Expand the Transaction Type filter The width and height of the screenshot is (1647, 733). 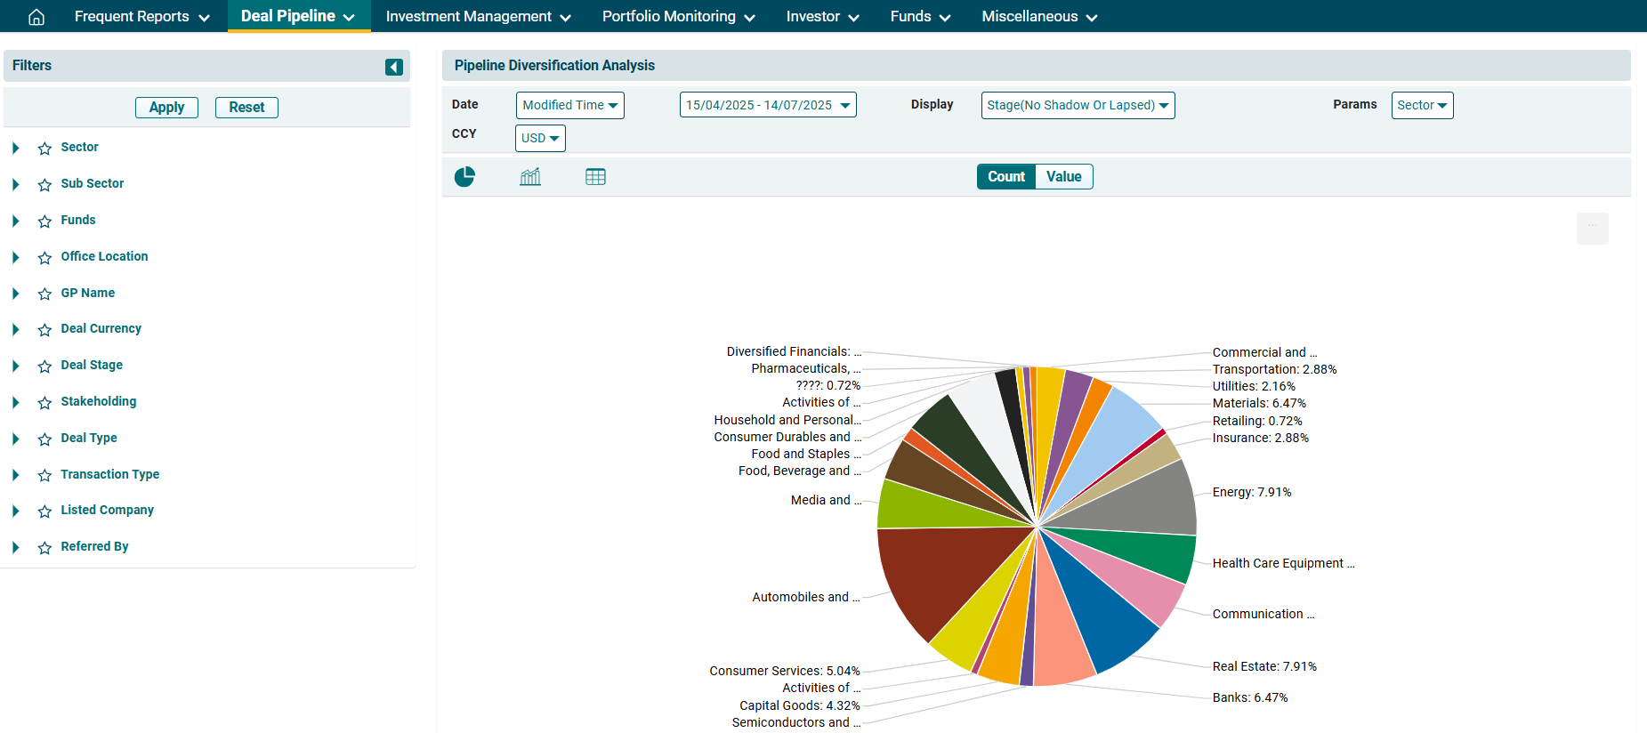[x=16, y=475]
